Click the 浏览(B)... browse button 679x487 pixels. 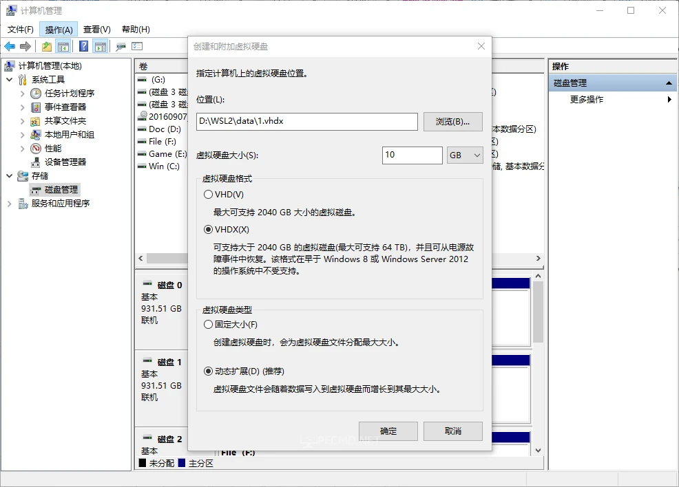pos(453,122)
